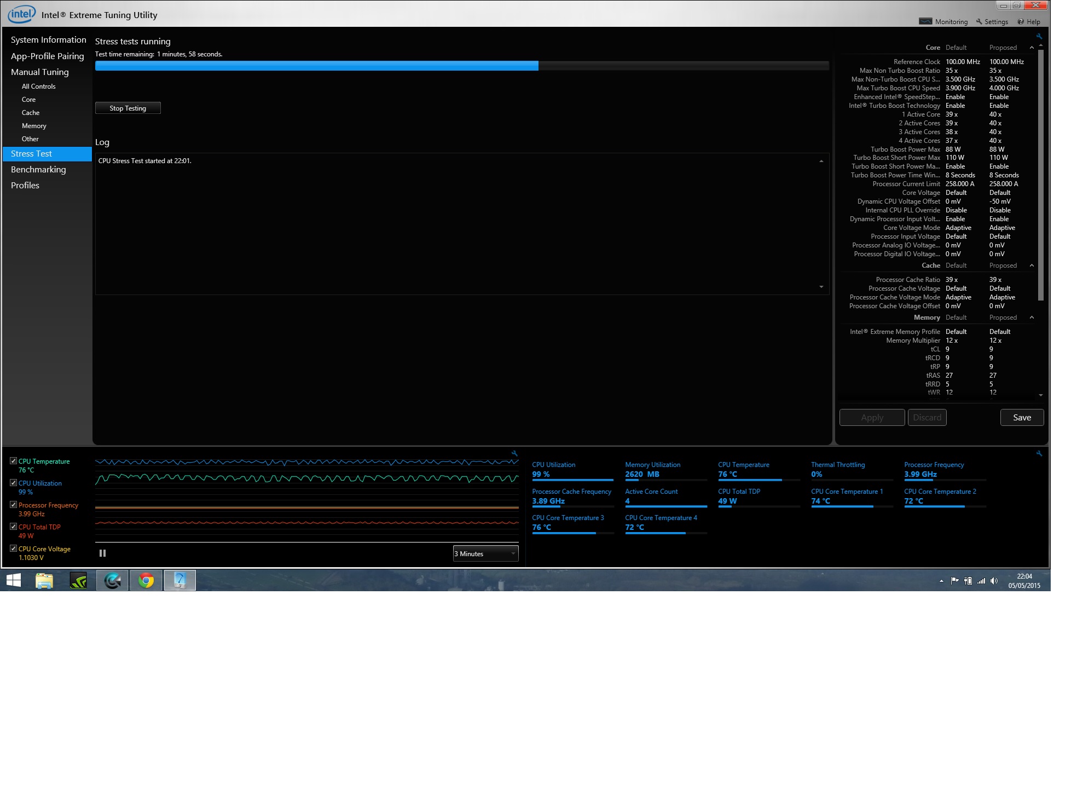Click Action Center flag tray icon
1077x808 pixels.
(954, 581)
